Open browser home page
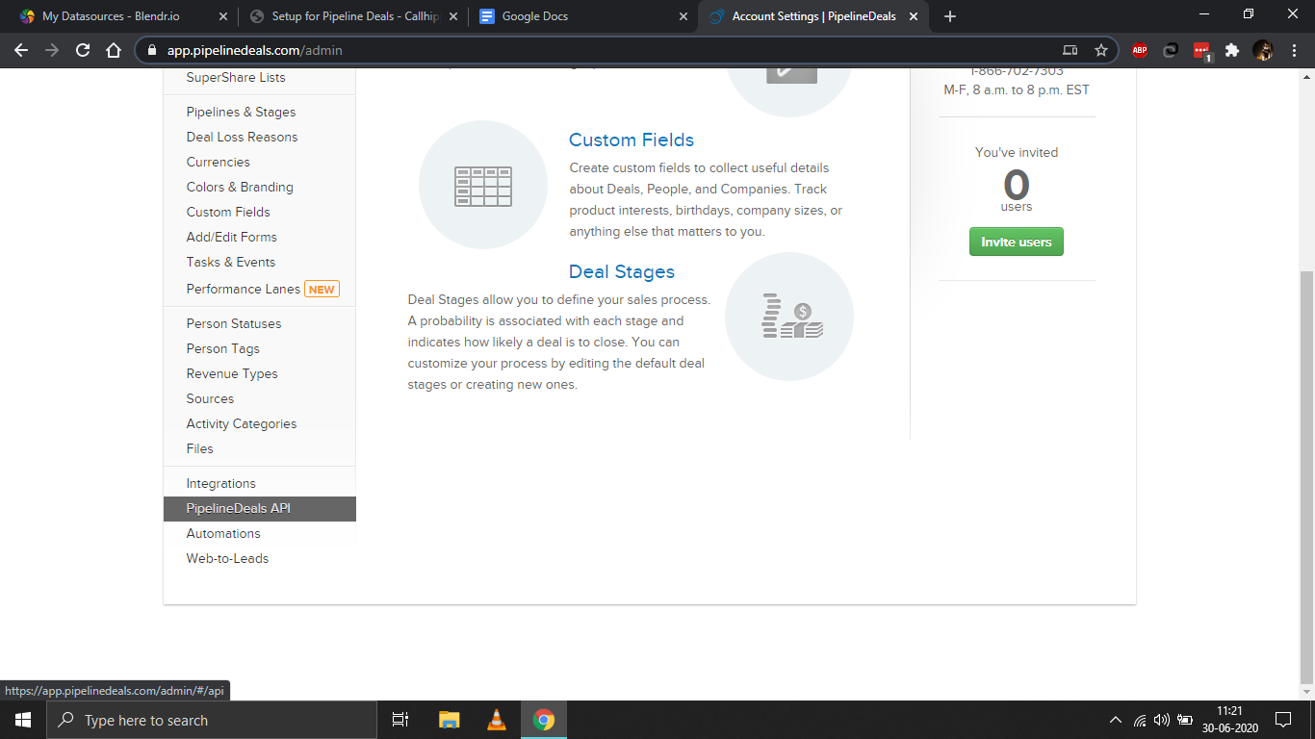Screen dimensions: 1315x739 coord(114,50)
